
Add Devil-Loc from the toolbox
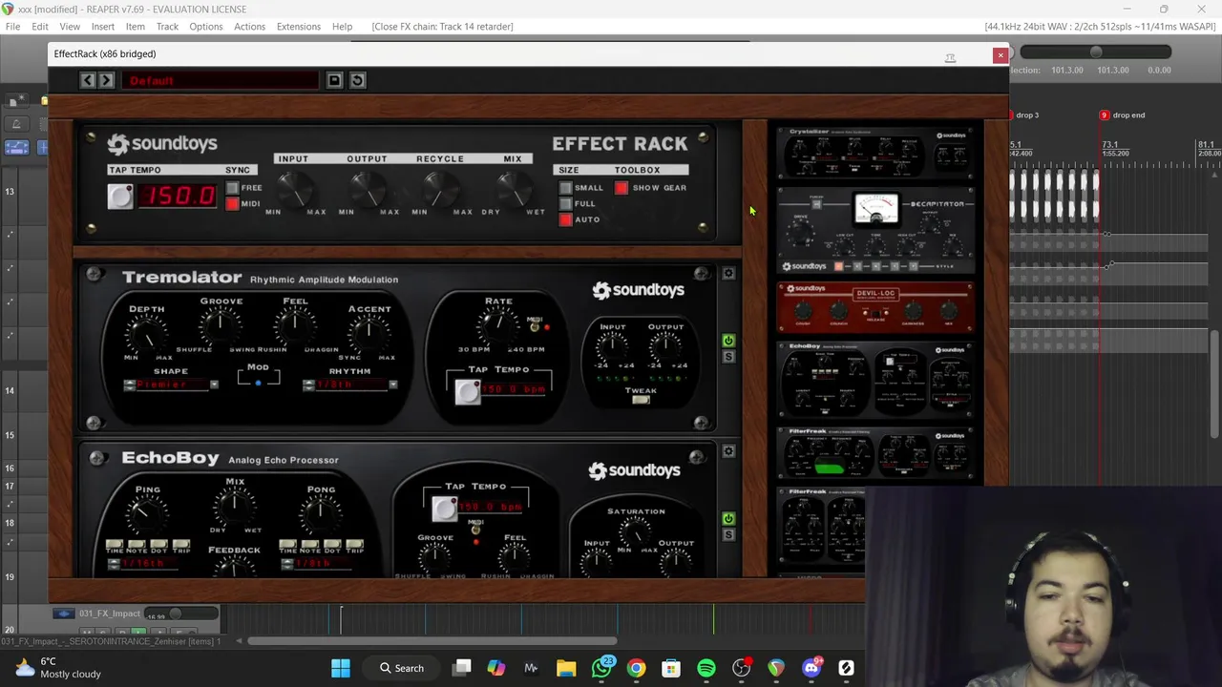pyautogui.click(x=876, y=307)
